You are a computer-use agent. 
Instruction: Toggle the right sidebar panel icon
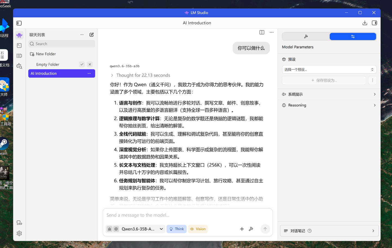click(375, 23)
